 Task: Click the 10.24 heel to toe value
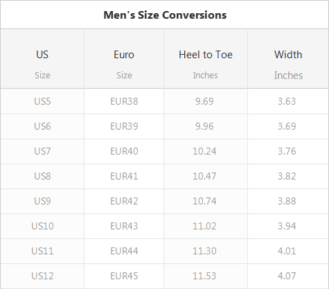coord(204,151)
